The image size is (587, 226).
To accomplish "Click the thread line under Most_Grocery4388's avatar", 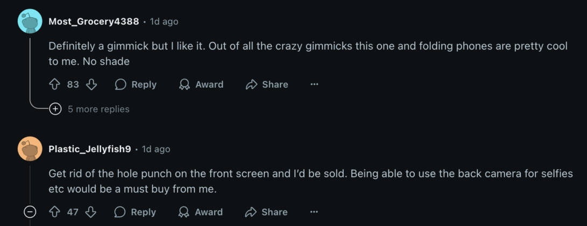I will (30, 70).
